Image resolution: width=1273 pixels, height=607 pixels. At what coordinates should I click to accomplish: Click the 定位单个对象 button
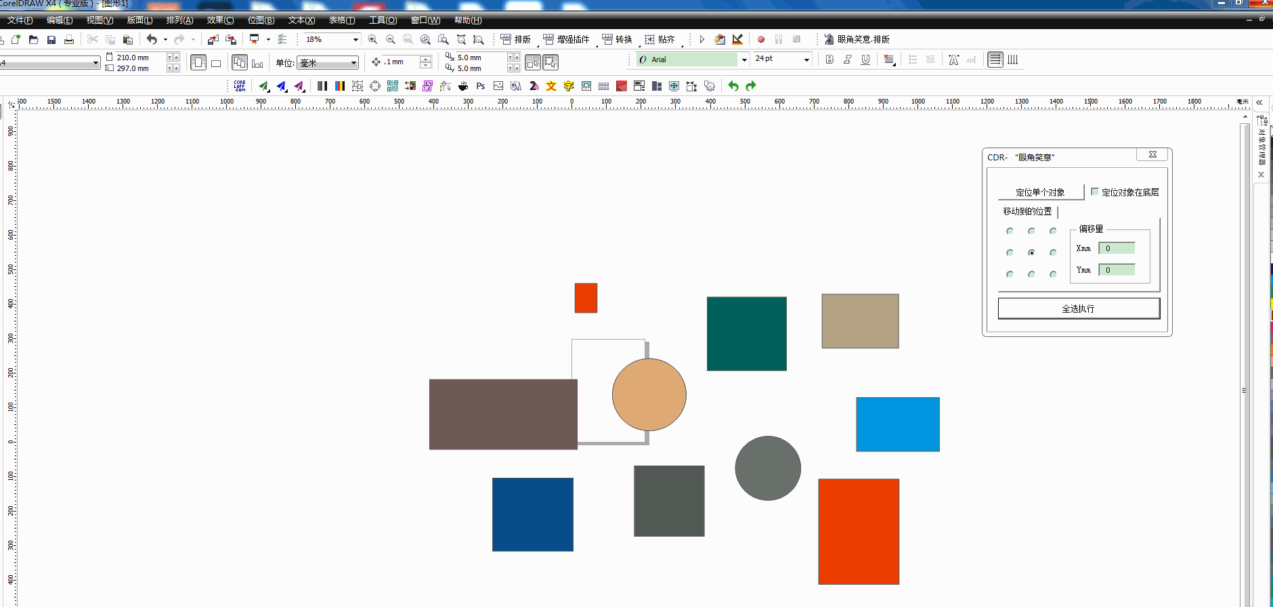(1040, 192)
